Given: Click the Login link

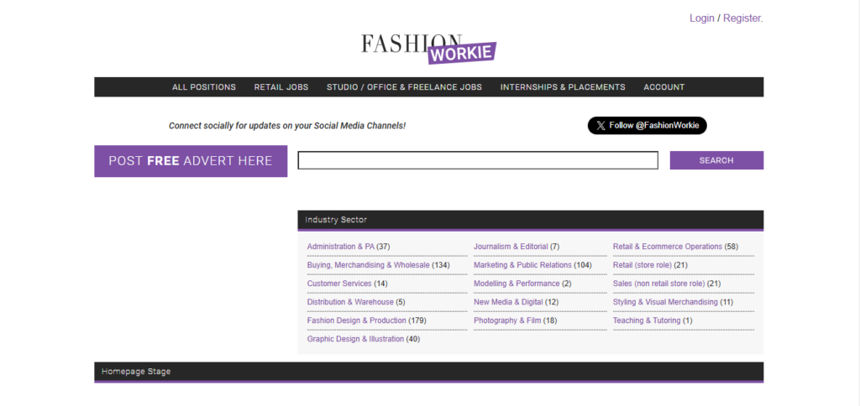Looking at the screenshot, I should (701, 18).
